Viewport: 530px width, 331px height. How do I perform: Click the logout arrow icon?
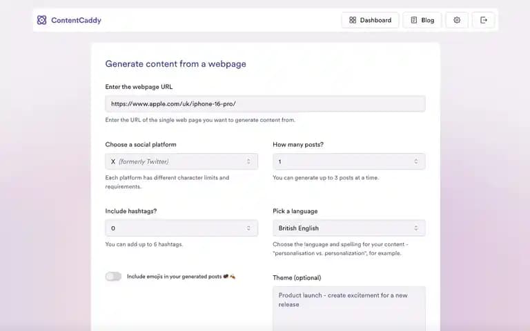[x=483, y=20]
